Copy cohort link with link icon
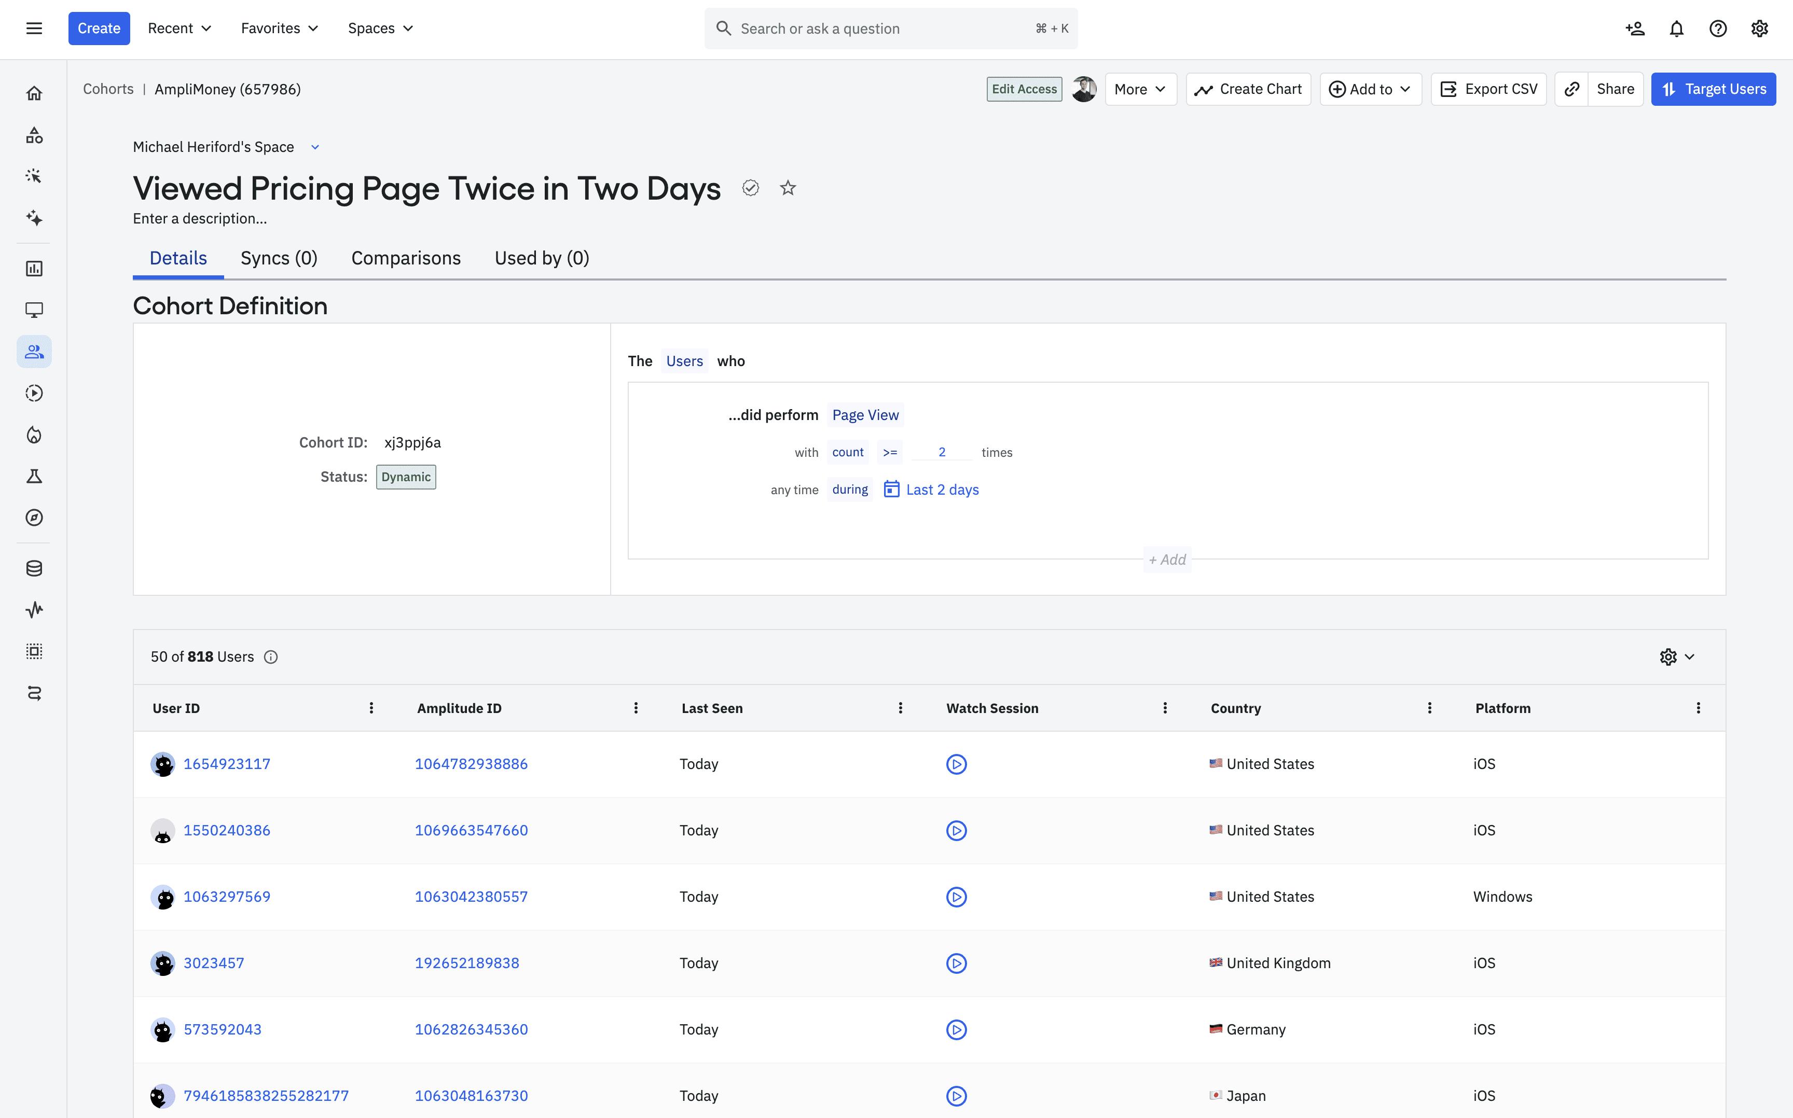Image resolution: width=1793 pixels, height=1118 pixels. [1571, 90]
